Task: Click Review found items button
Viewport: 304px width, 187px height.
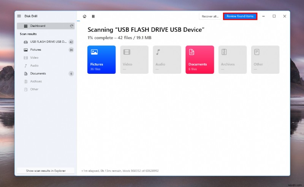Action: pos(240,16)
